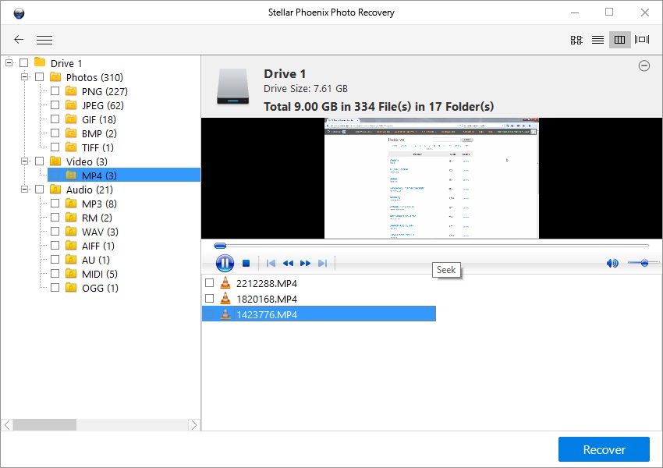Check the checkbox for 2212288.MP4

click(209, 283)
